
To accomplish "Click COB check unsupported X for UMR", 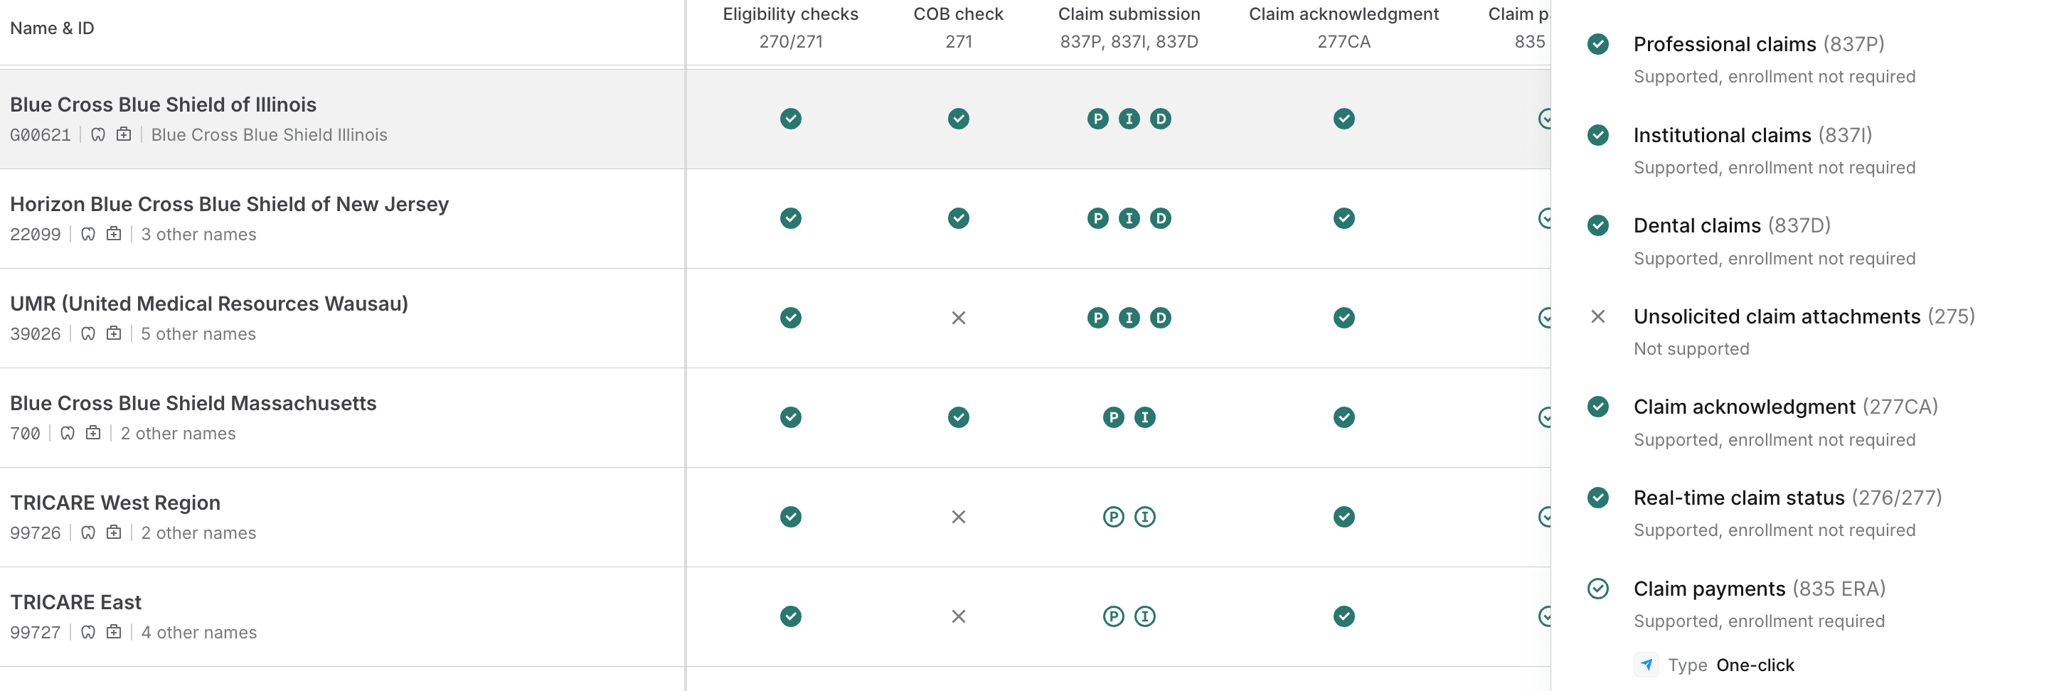I will 958,318.
